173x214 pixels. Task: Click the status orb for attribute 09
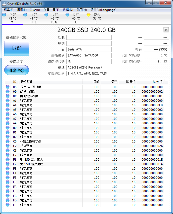pyautogui.click(x=8, y=91)
